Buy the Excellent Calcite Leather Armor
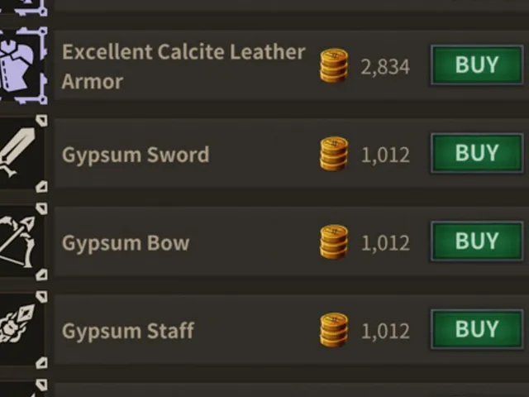The width and height of the screenshot is (529, 397). pyautogui.click(x=477, y=65)
